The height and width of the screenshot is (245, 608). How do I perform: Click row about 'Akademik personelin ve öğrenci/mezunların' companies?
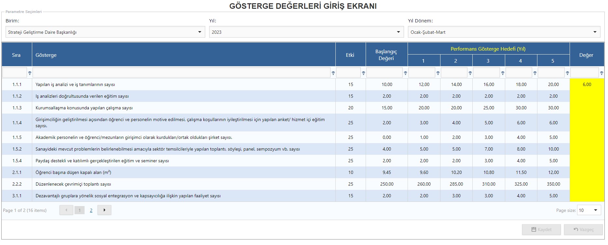coord(303,137)
